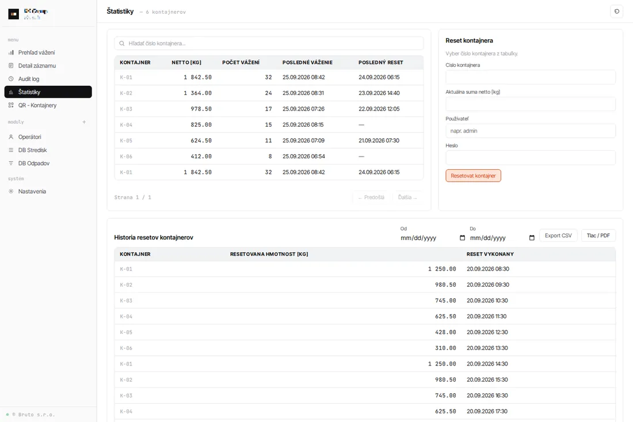Click the Číslo kontajnera input field
633x422 pixels.
(531, 77)
